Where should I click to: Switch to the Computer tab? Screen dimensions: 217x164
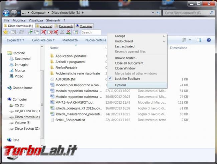coord(84,26)
